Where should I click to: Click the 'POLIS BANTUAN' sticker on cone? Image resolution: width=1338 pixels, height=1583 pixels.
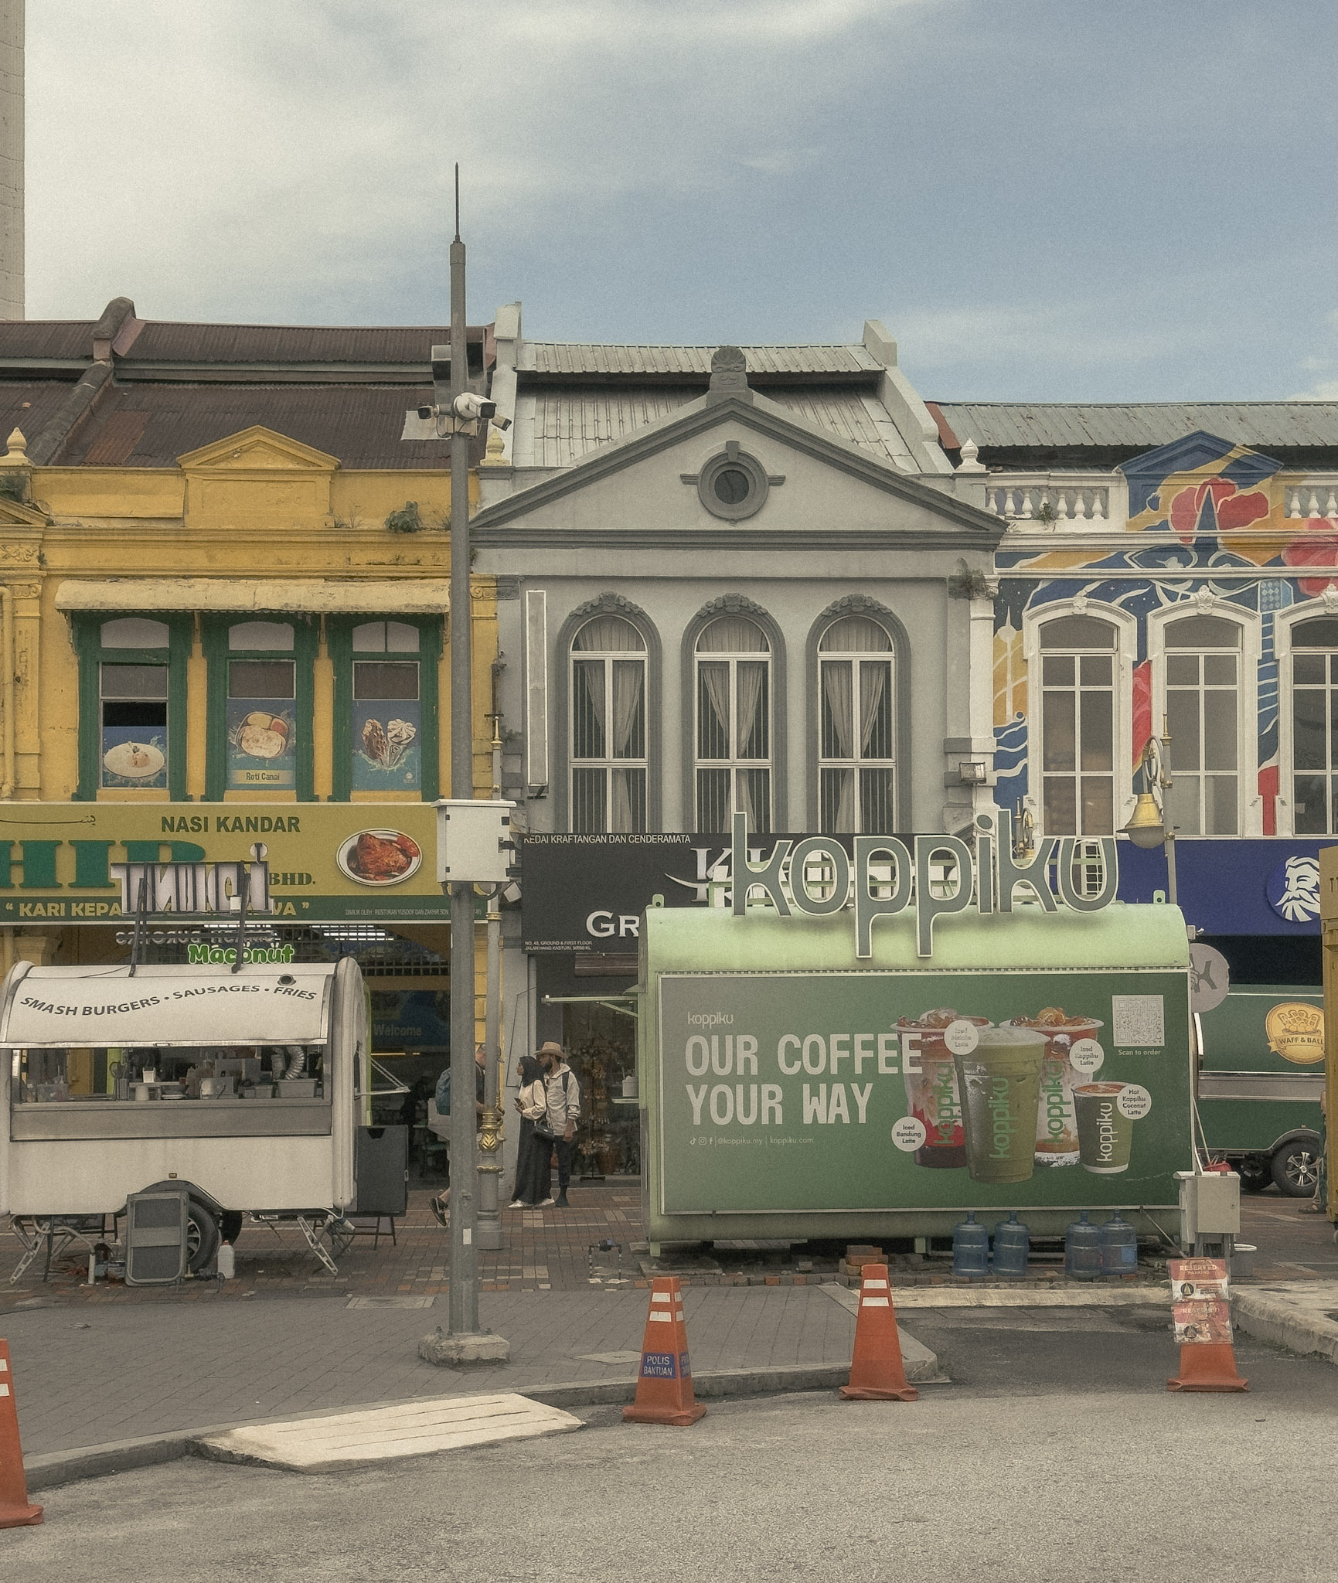tap(658, 1364)
